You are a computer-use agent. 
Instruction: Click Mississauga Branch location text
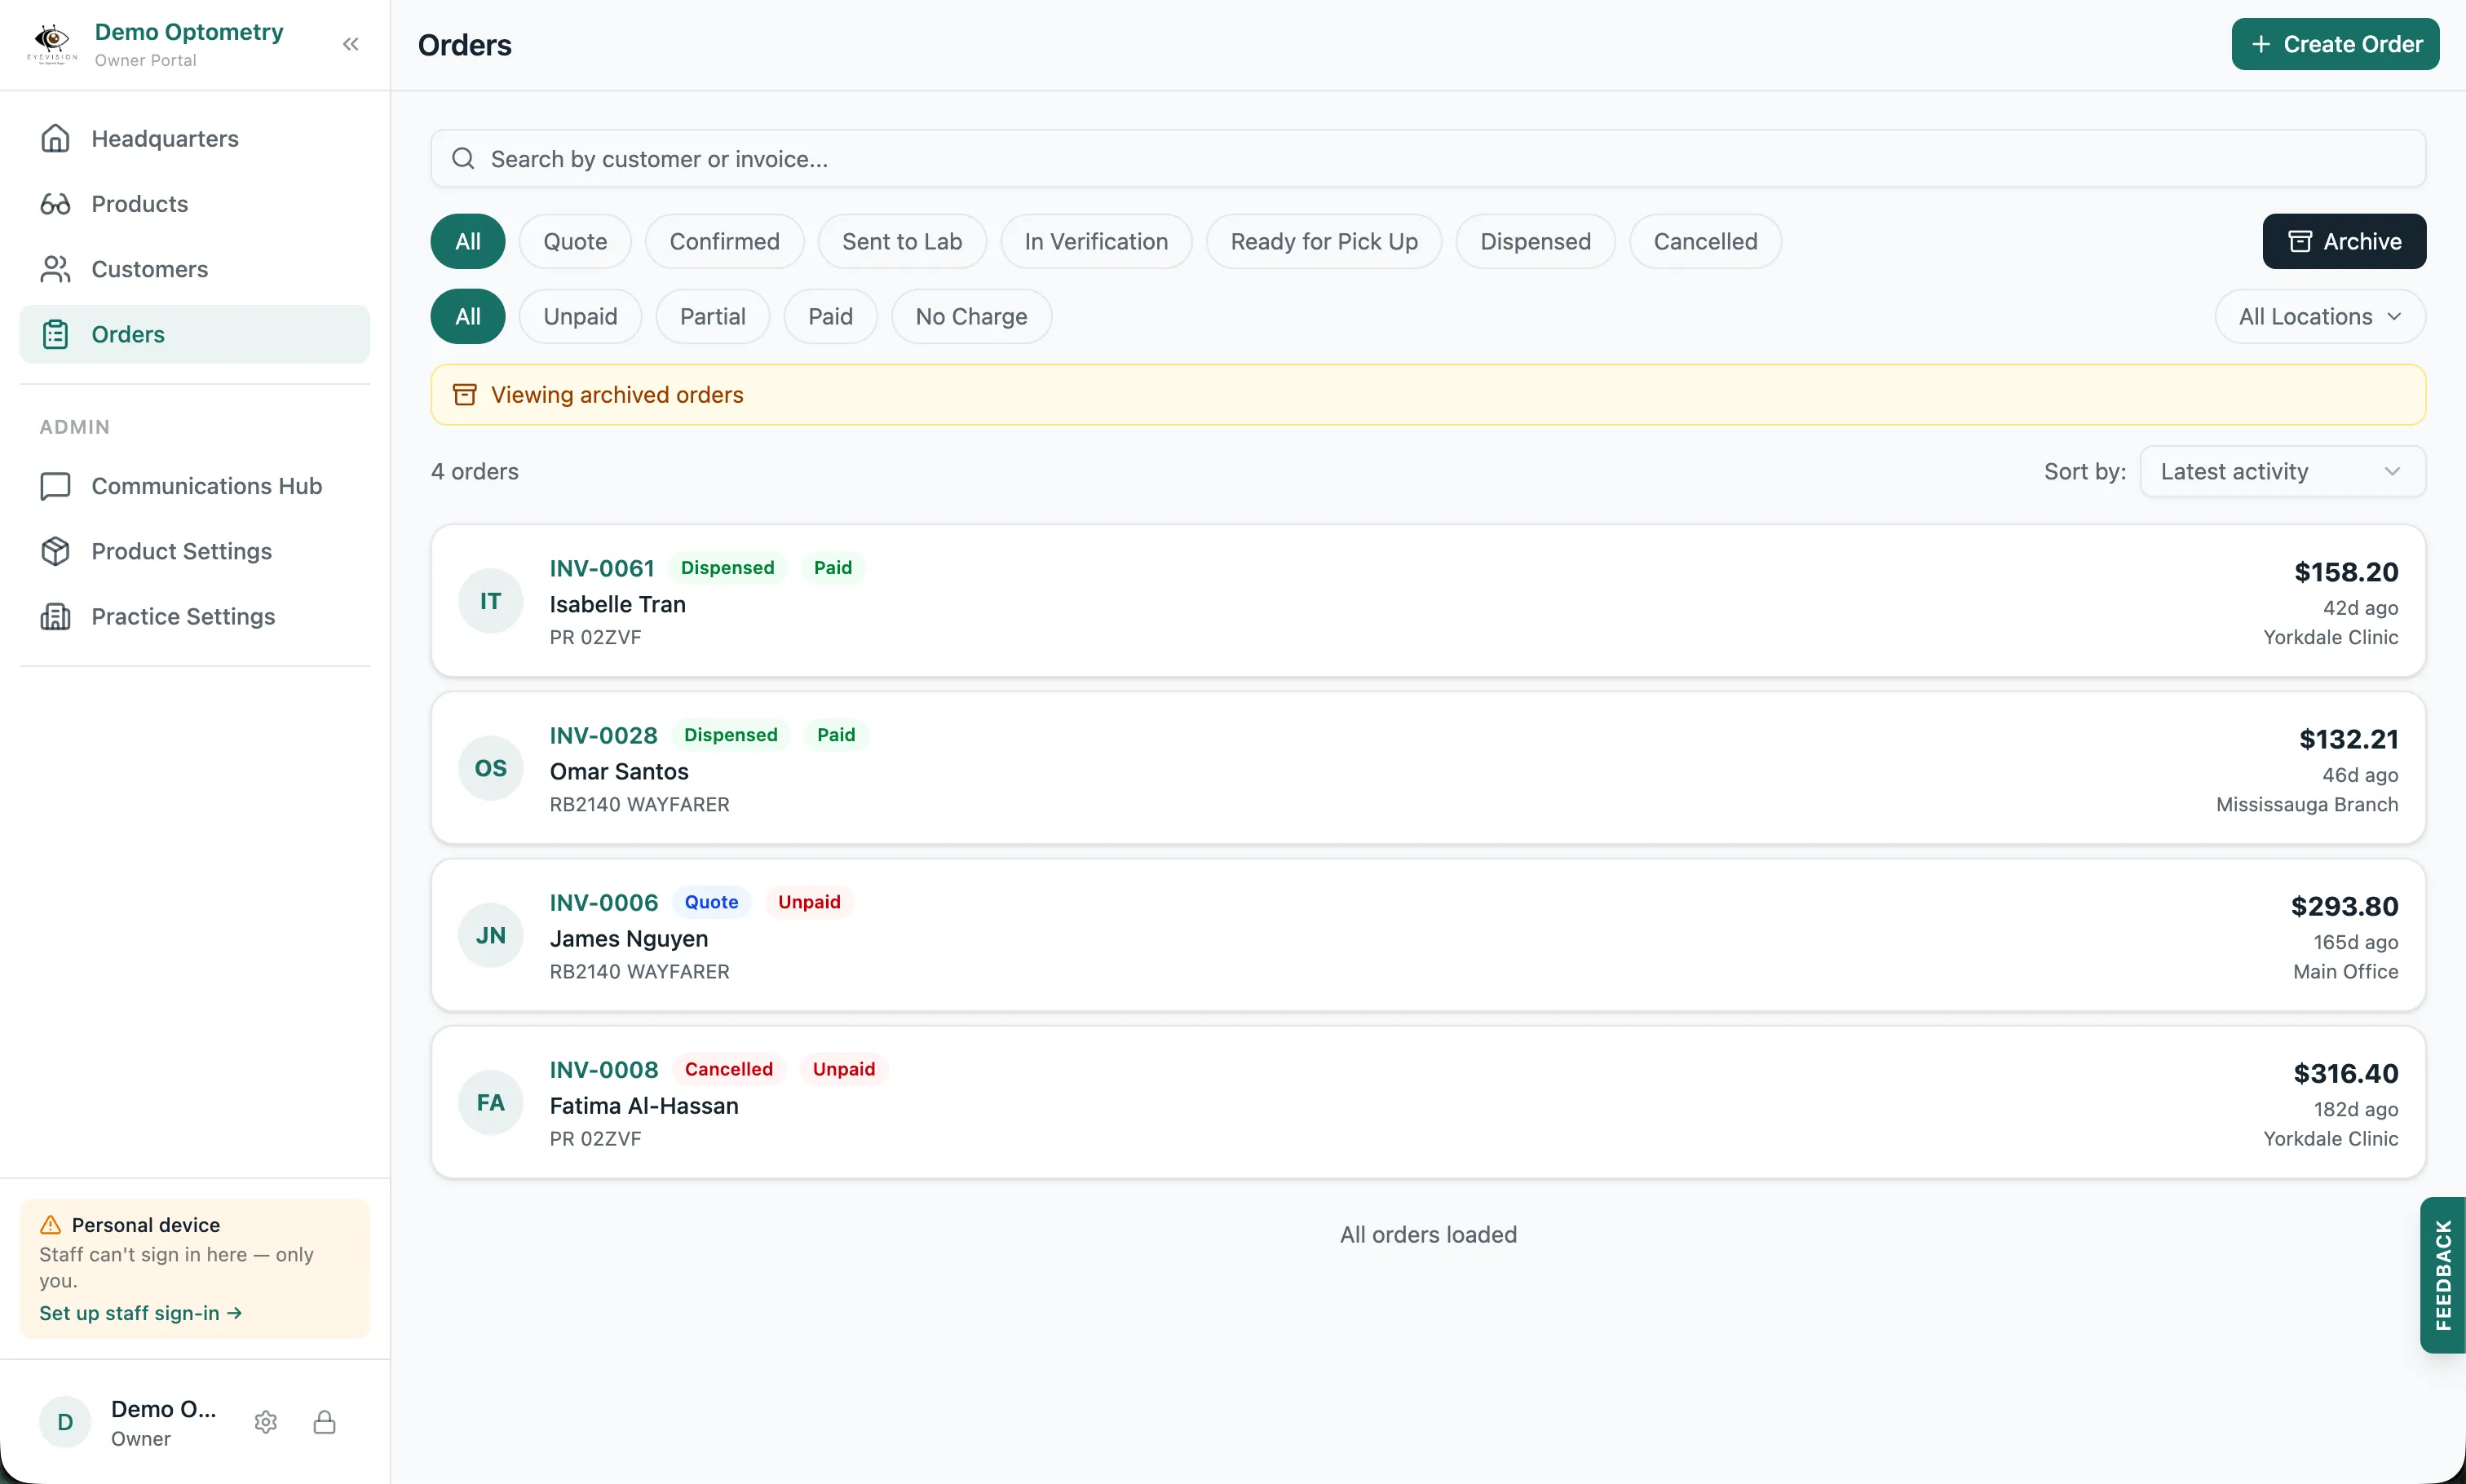[2306, 804]
